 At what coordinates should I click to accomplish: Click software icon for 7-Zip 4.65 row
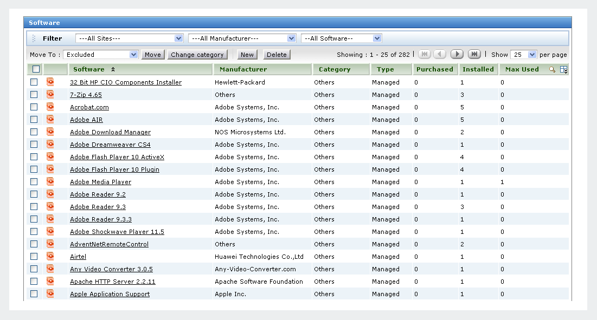(x=50, y=94)
